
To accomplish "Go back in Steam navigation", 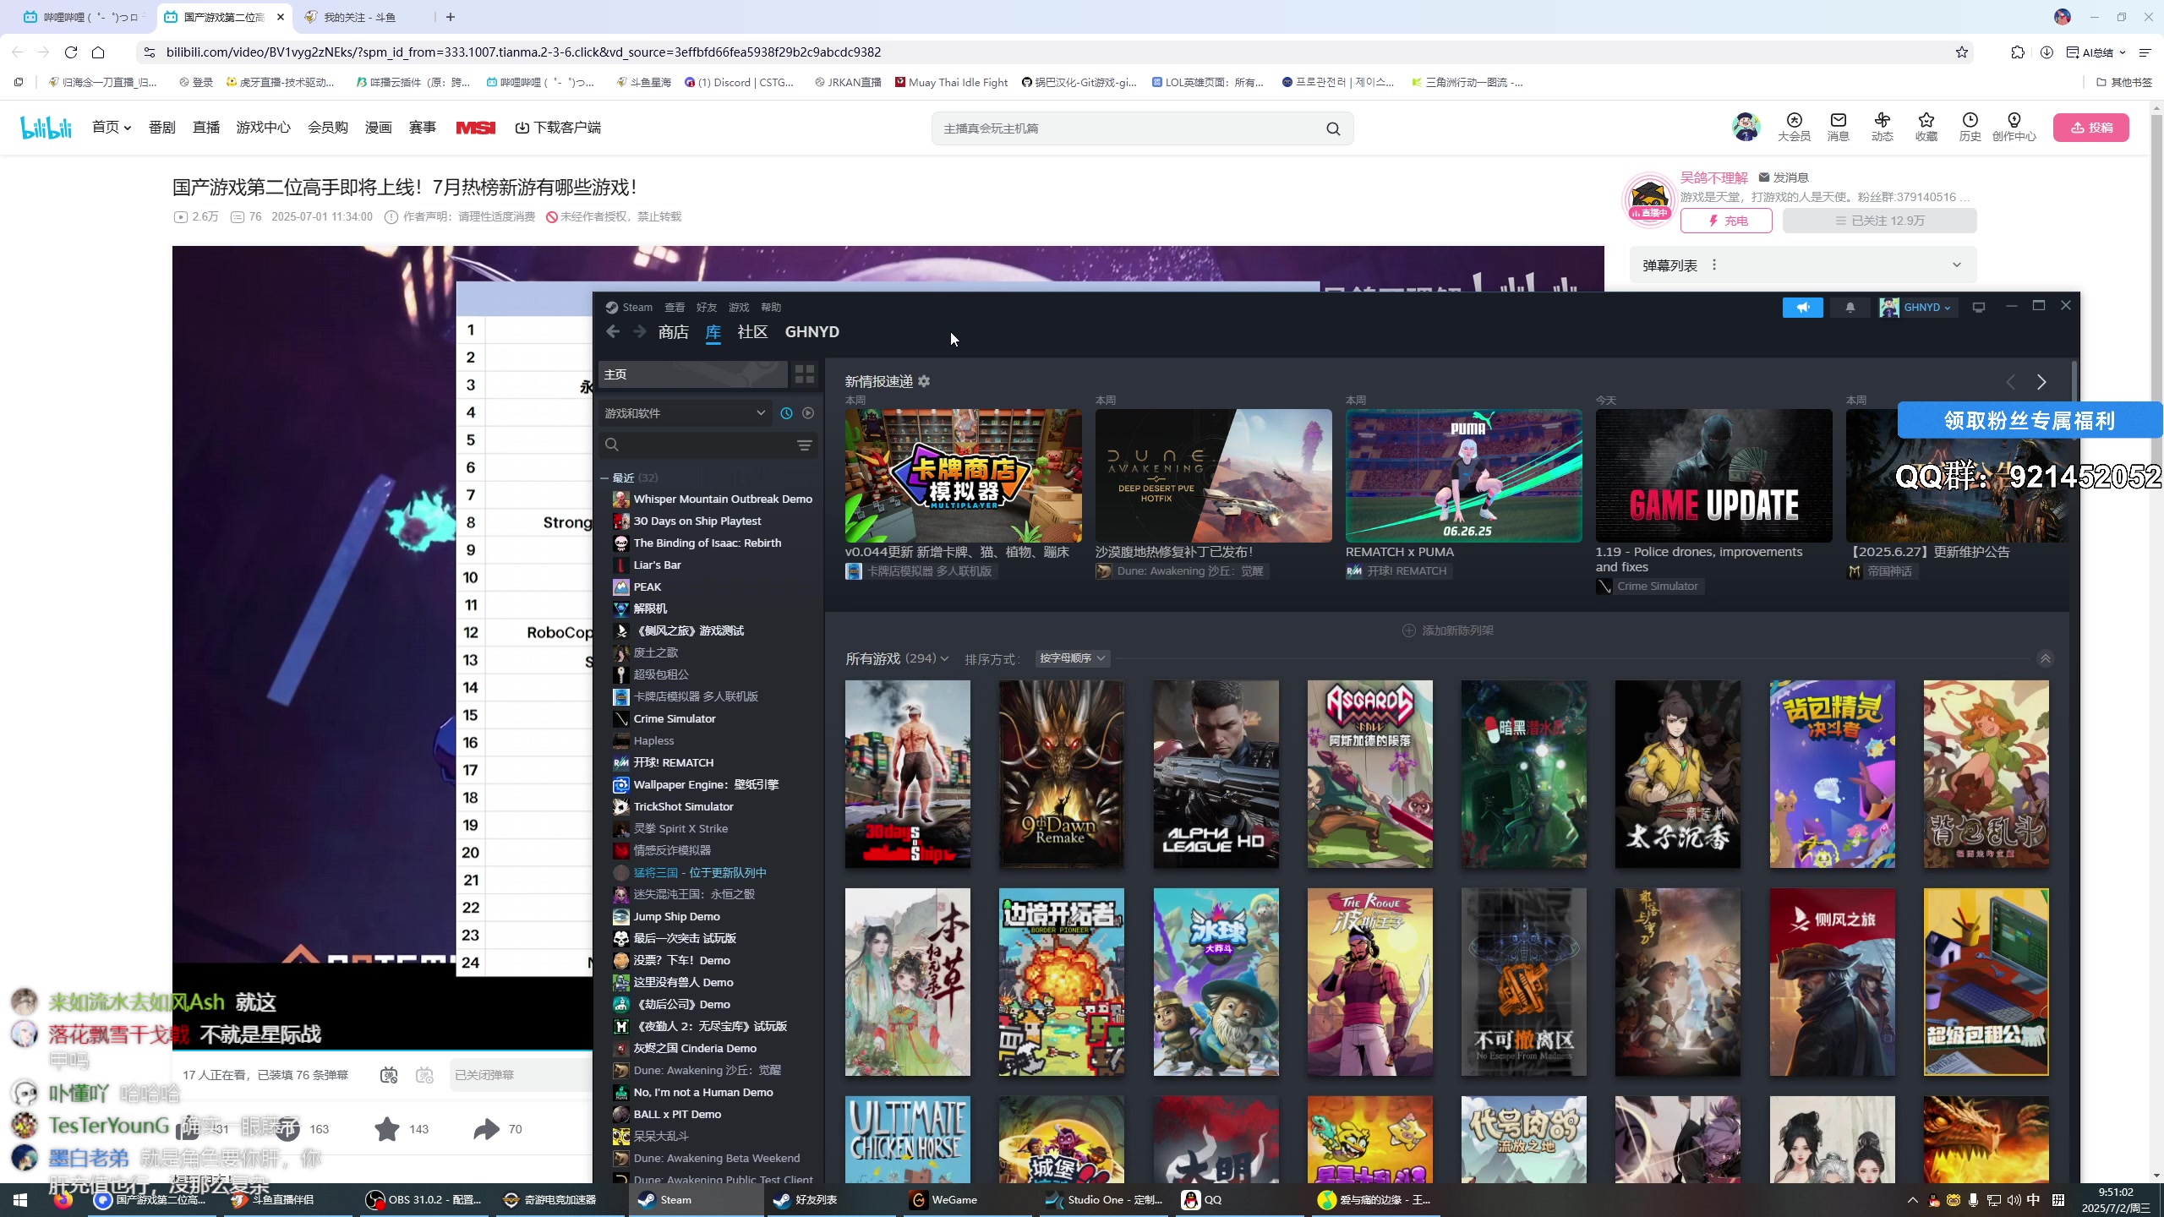I will (613, 332).
